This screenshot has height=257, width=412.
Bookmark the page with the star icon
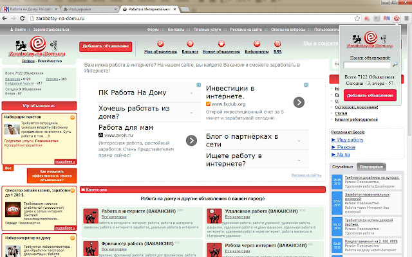click(357, 19)
